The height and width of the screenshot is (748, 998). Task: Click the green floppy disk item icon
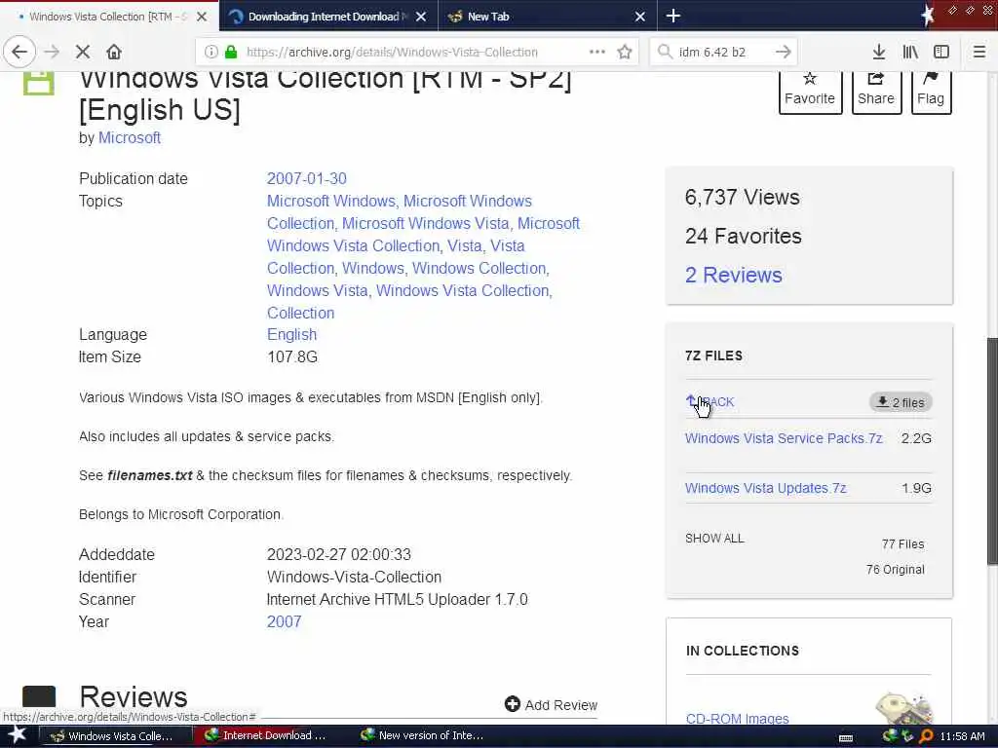39,84
